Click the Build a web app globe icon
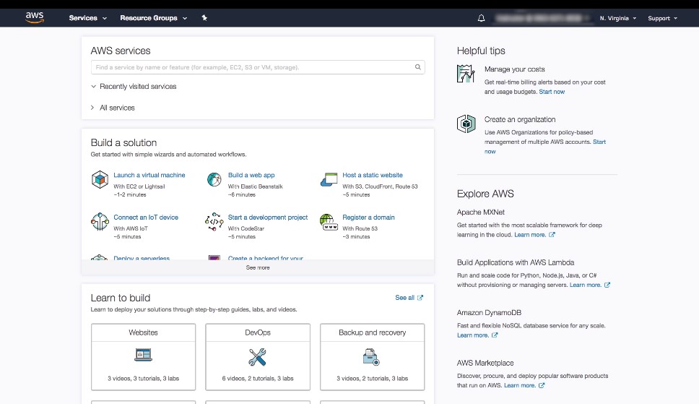Viewport: 699px width, 404px height. tap(214, 179)
